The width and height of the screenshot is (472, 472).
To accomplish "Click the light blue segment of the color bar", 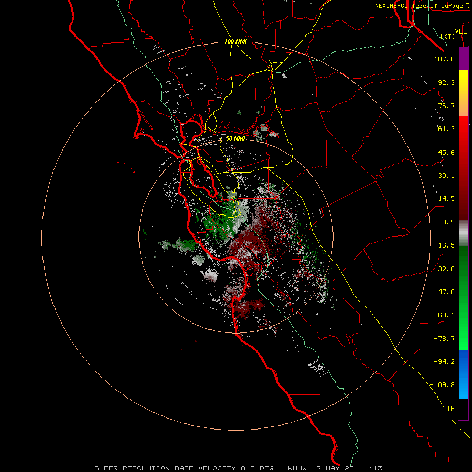I will pos(463,374).
